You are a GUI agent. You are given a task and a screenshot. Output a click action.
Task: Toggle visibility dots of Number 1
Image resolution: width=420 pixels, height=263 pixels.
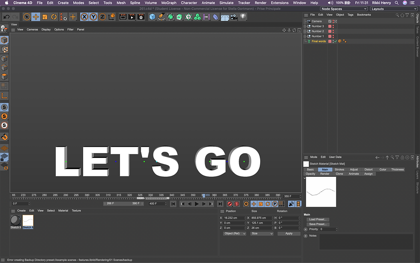point(333,36)
